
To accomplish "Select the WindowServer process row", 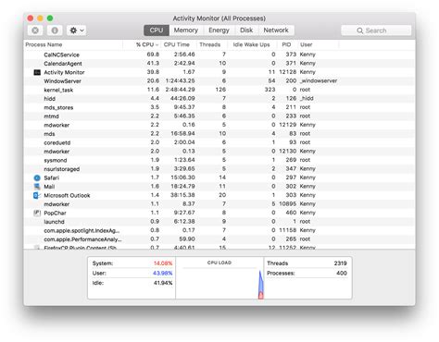I will [219, 81].
